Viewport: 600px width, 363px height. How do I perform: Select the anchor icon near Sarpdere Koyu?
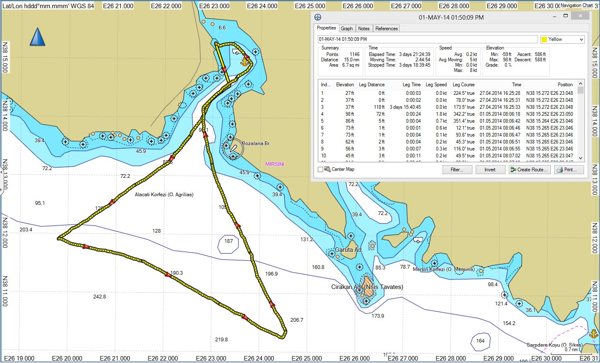(x=593, y=334)
